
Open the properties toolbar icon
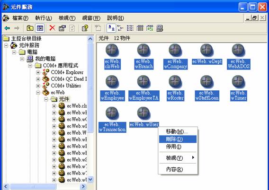[62, 28]
